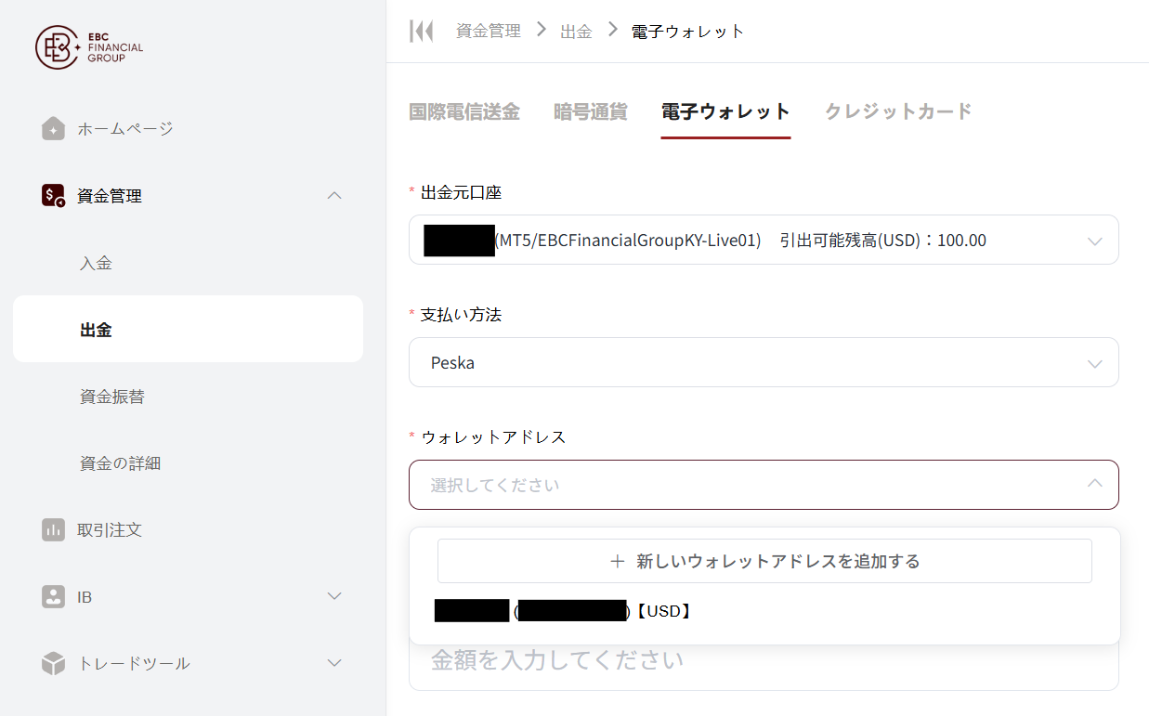1149x716 pixels.
Task: Click the 電子ウォレット breadcrumb text
Action: pyautogui.click(x=688, y=32)
